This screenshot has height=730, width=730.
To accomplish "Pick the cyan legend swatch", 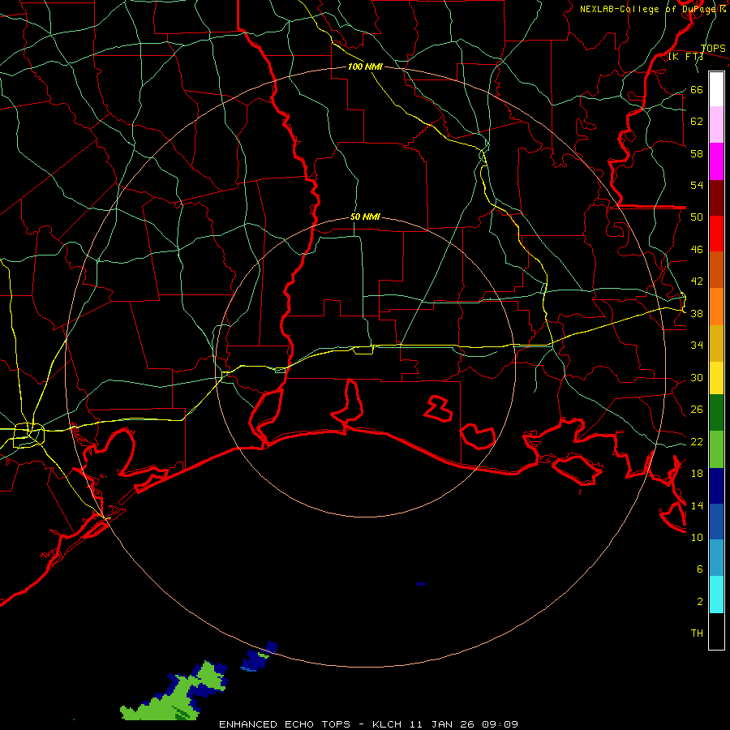I will tap(716, 595).
